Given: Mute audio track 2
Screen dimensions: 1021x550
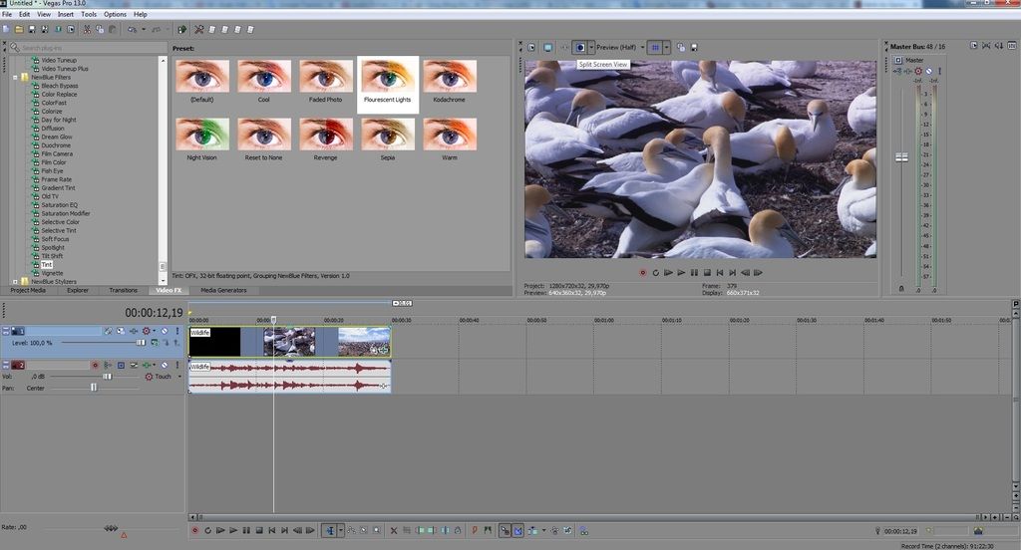Looking at the screenshot, I should tap(165, 365).
